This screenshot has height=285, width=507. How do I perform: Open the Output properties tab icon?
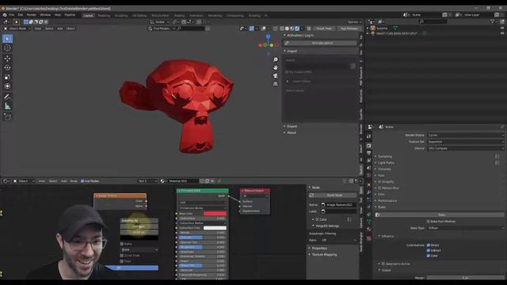(369, 154)
